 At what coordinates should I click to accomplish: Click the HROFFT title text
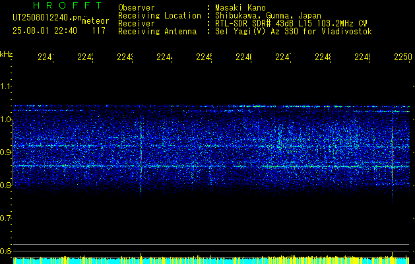click(x=68, y=5)
